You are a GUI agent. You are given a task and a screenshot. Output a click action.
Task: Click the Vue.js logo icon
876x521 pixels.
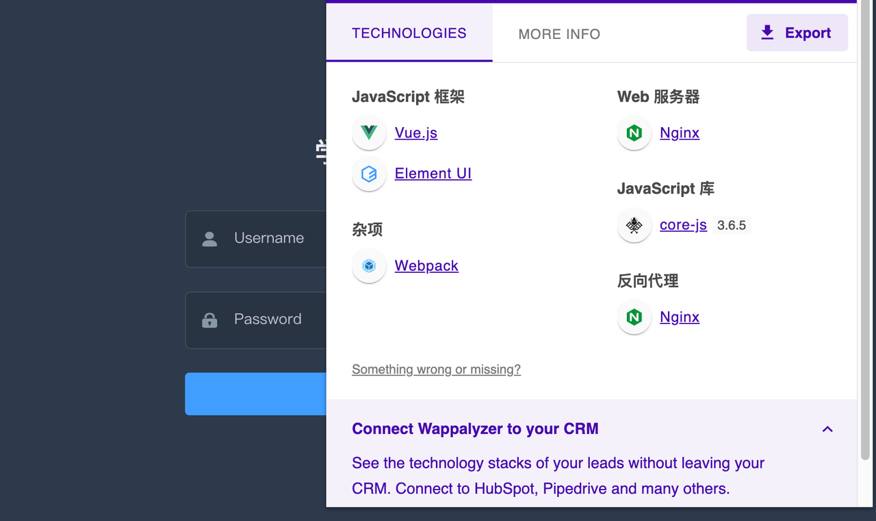click(369, 133)
